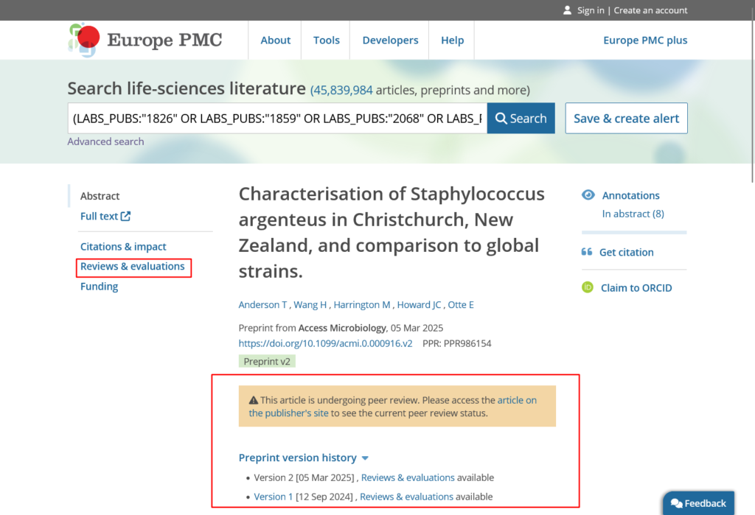Open the Tools menu
Screen dimensions: 755x515
[326, 41]
